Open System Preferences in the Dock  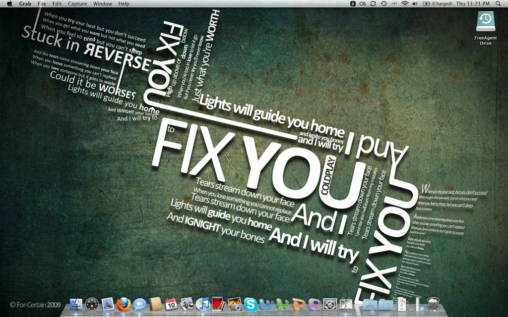coord(330,305)
